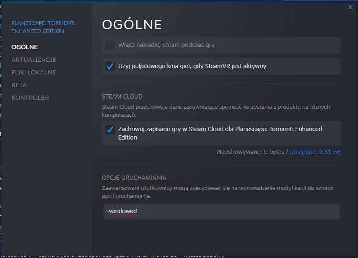
Task: Select the KONTROLER section
Action: click(30, 98)
